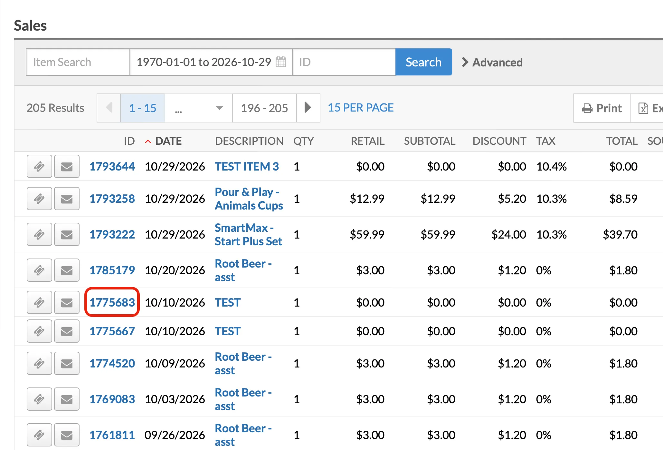Screen dimensions: 663x450
Task: Click the blue Search button
Action: click(423, 62)
